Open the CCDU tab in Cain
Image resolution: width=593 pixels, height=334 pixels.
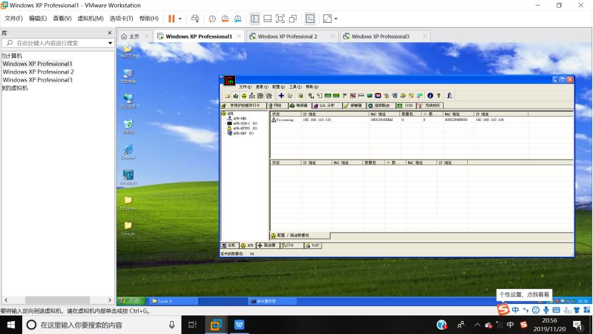tap(406, 106)
